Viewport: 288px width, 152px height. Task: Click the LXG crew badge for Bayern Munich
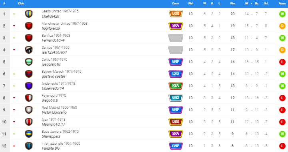click(x=176, y=74)
